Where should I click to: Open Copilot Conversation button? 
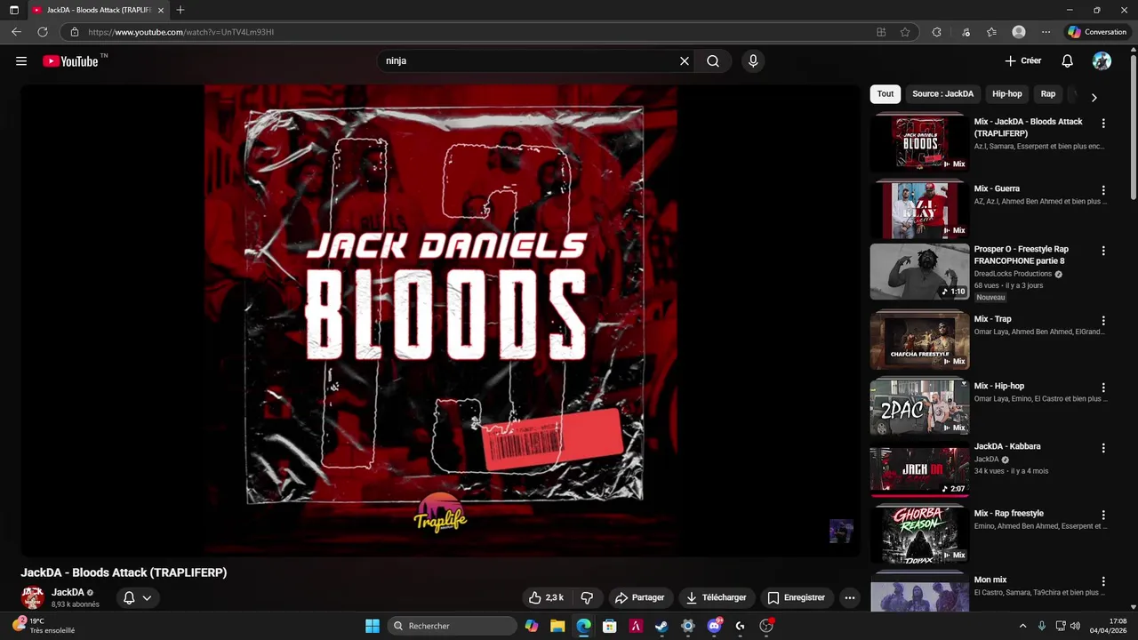pos(1098,32)
